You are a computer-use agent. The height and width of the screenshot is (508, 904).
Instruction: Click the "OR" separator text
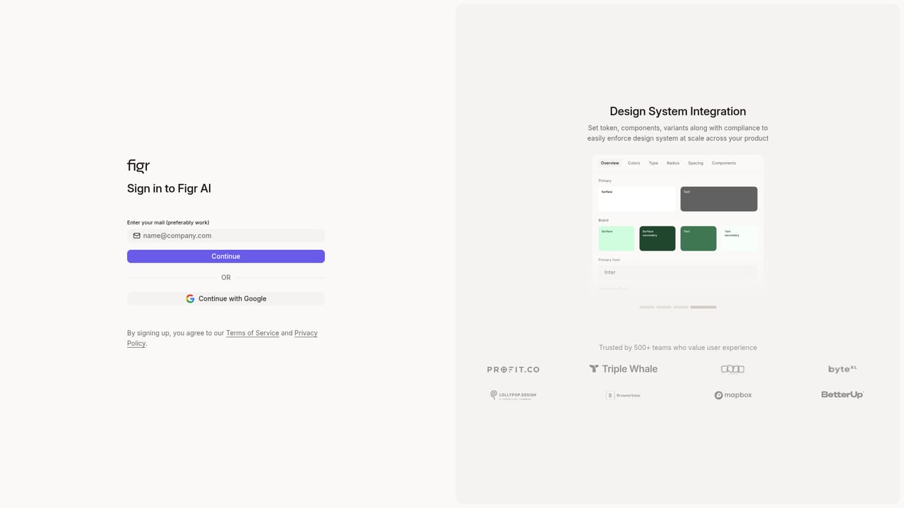click(x=226, y=277)
